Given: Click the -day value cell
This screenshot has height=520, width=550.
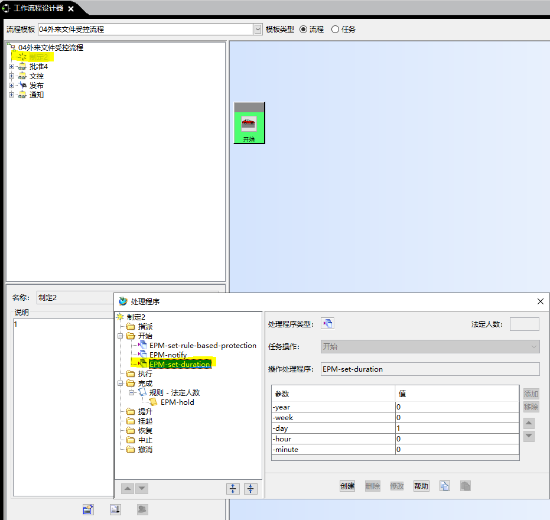Looking at the screenshot, I should pos(457,428).
